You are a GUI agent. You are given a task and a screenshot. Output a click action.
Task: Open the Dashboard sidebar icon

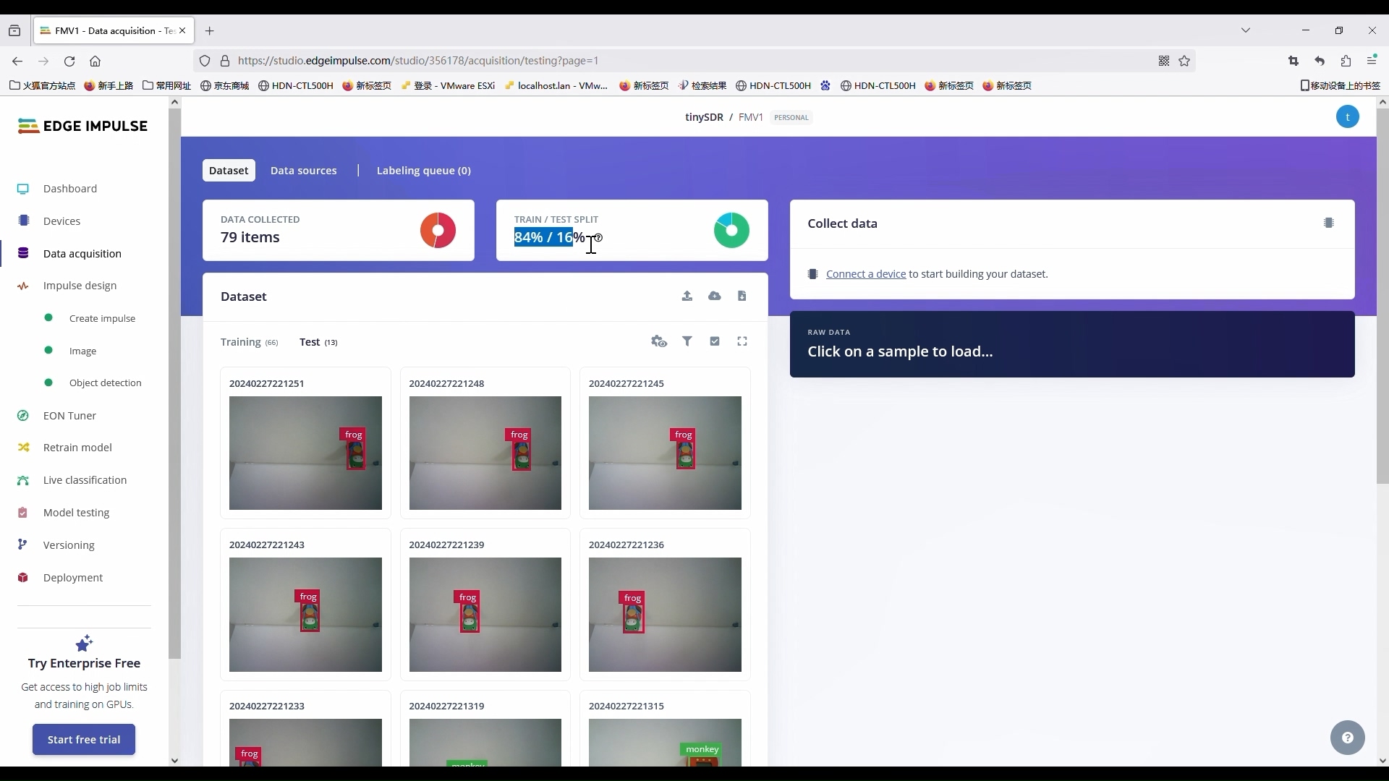[23, 189]
